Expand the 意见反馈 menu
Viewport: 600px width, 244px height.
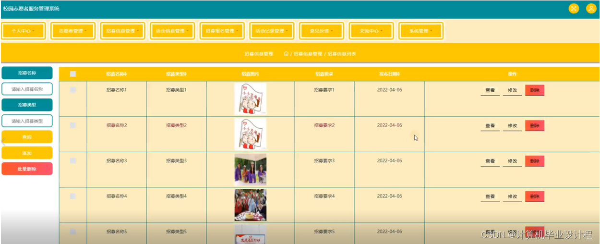pos(322,31)
